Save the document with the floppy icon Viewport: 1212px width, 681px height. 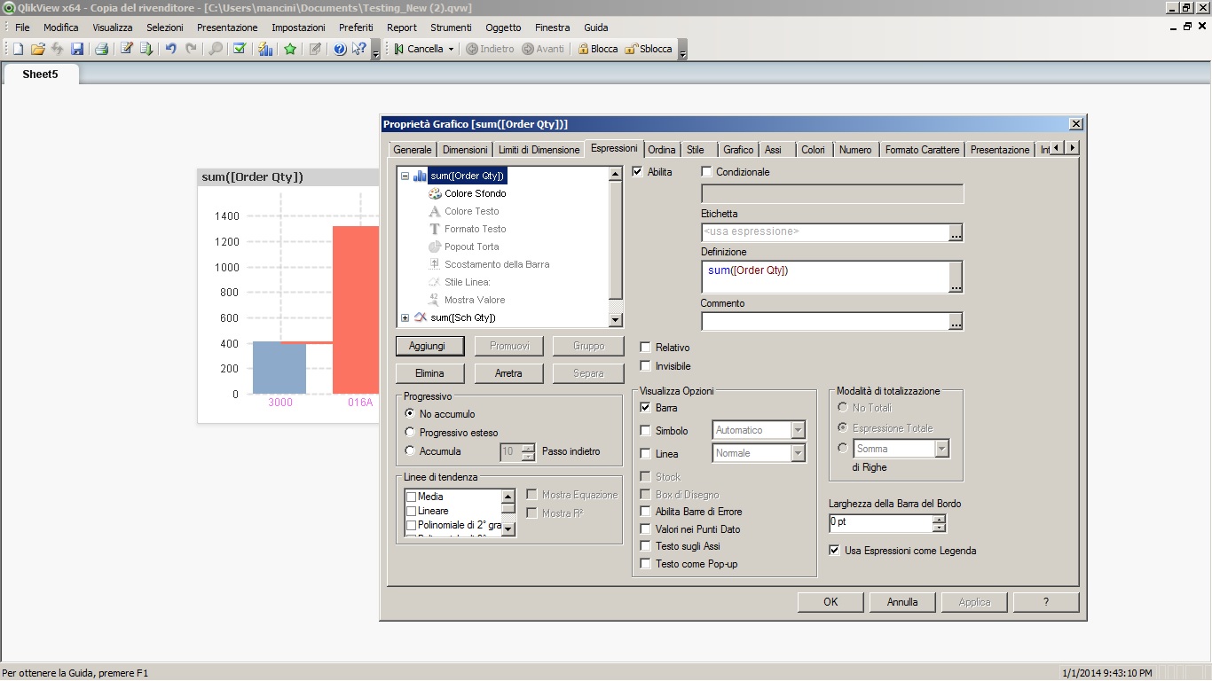(77, 49)
